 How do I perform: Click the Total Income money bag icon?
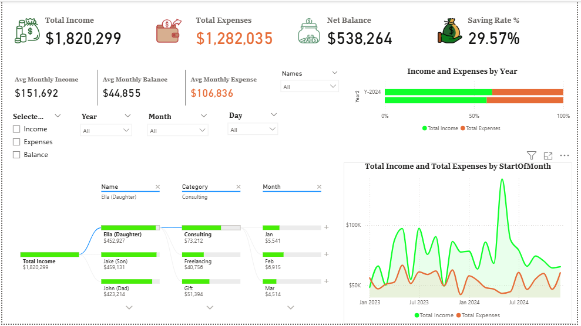(x=28, y=31)
